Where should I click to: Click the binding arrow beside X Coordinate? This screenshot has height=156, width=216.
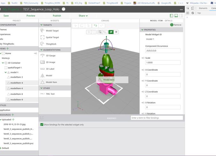click(x=143, y=70)
